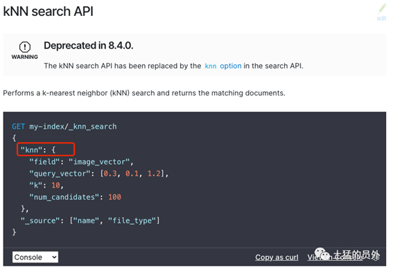Click the "View in Console" link
This screenshot has height=272, width=393.
coord(335,257)
